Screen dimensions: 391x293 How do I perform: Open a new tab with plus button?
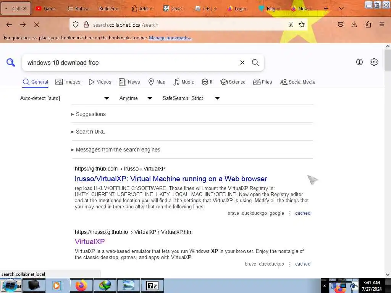[326, 8]
